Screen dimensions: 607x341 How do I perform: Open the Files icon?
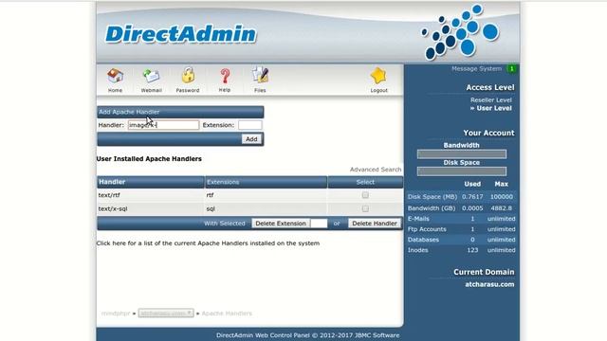point(260,75)
